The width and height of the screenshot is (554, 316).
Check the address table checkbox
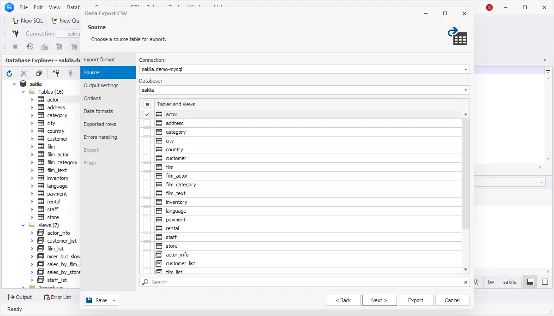click(x=147, y=123)
